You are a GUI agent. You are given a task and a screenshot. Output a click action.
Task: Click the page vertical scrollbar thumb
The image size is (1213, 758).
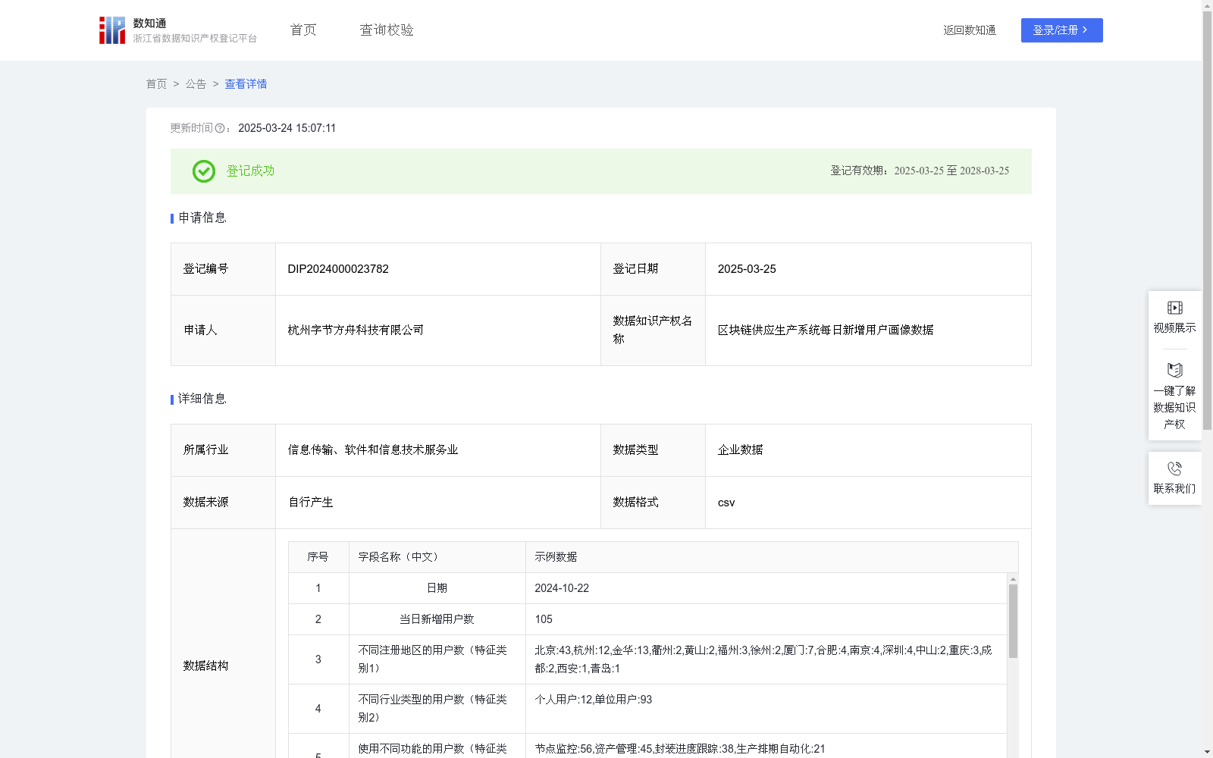tap(1207, 220)
